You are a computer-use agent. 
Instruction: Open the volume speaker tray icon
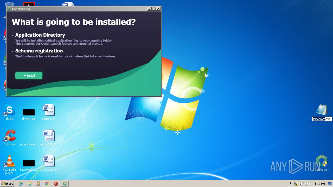tap(302, 184)
